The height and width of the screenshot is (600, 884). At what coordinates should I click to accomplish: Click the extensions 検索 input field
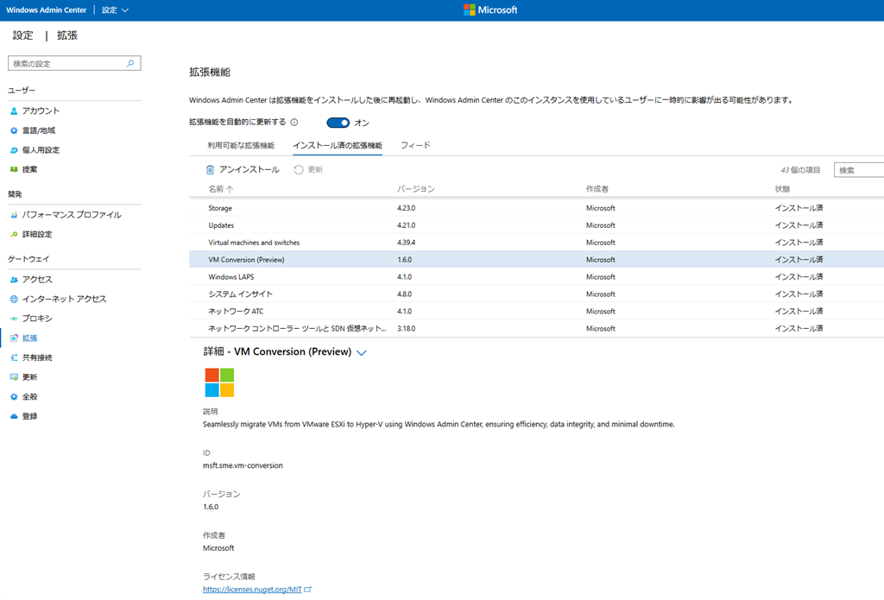[x=859, y=170]
